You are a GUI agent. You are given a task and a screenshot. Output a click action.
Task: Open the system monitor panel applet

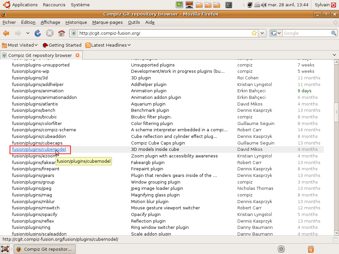coord(179,5)
